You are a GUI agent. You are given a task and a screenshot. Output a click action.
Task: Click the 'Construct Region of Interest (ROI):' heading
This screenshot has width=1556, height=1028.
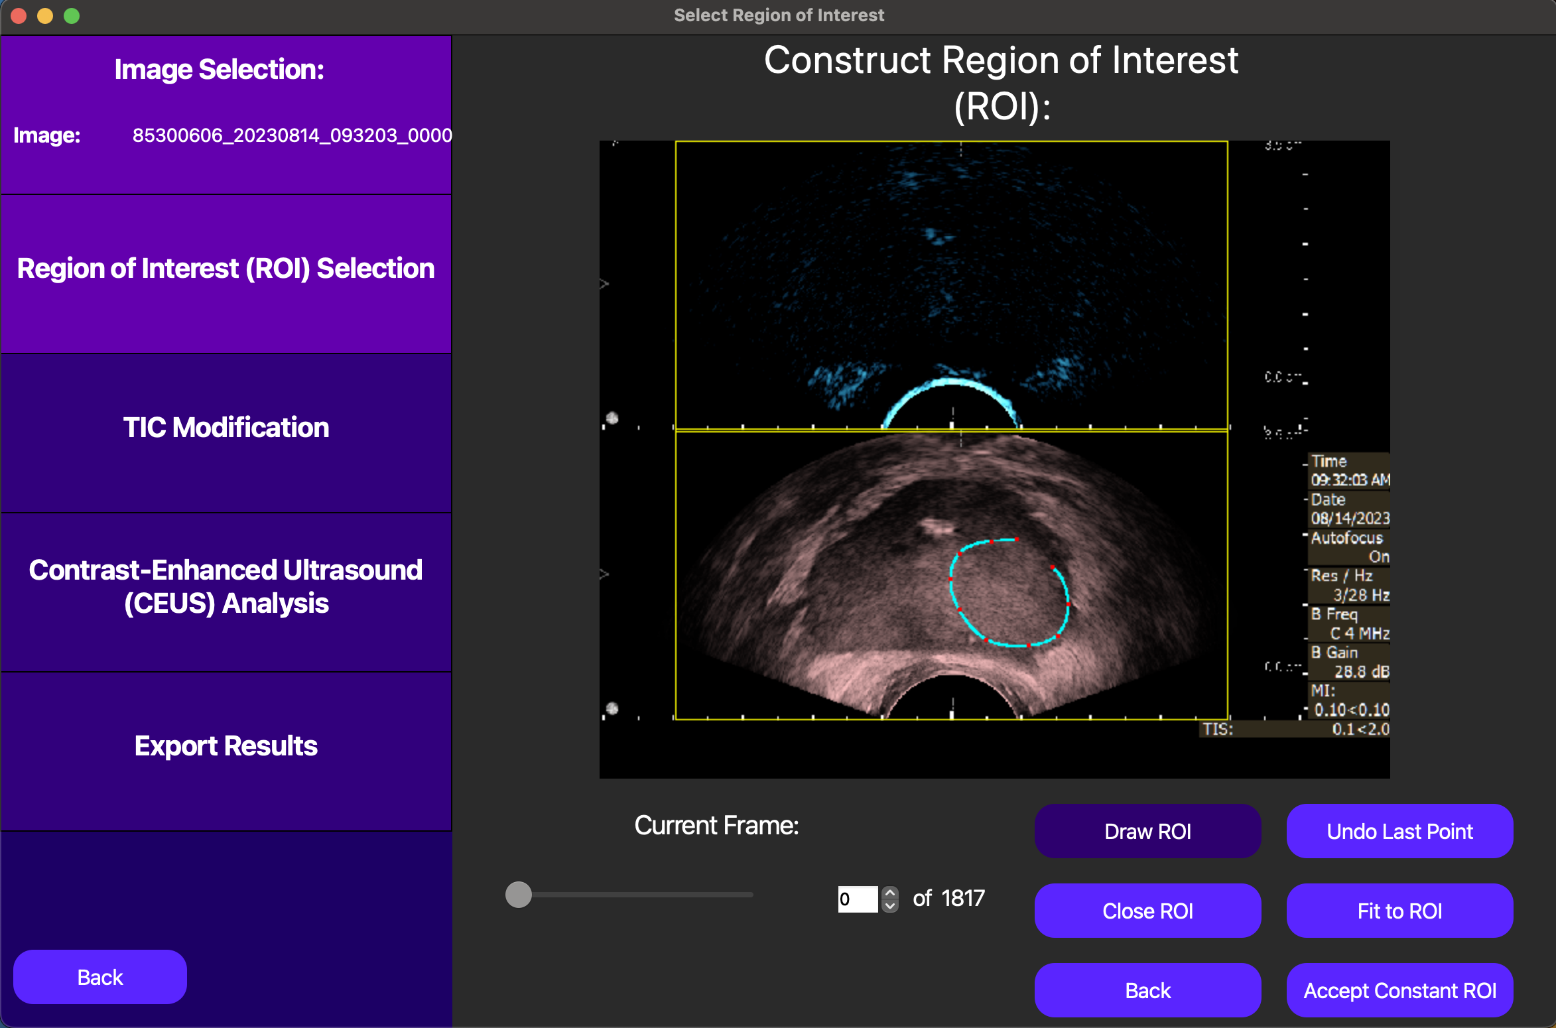pyautogui.click(x=1001, y=83)
